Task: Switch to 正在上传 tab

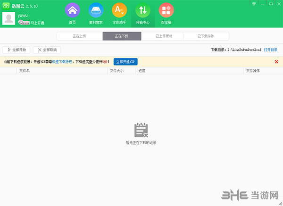Action: click(80, 36)
